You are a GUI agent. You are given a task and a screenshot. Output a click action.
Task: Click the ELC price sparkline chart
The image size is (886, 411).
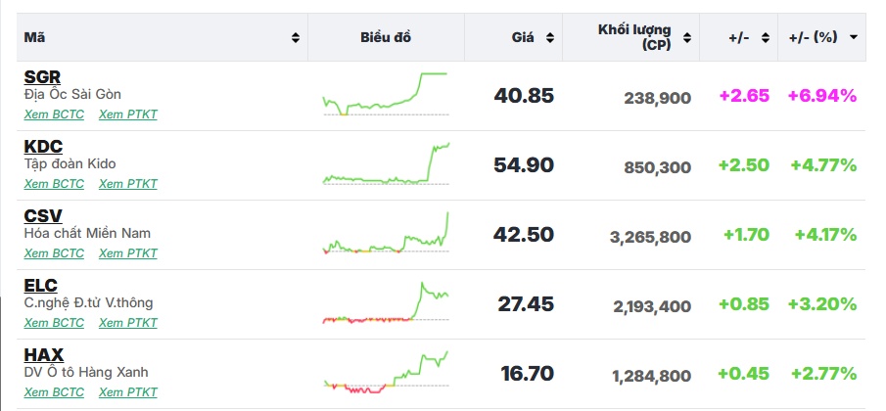point(385,303)
